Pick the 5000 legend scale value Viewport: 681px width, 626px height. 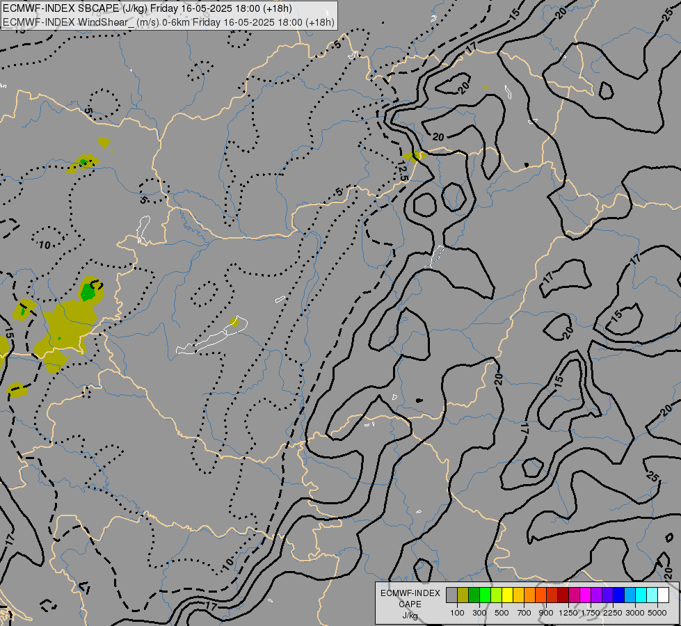tap(657, 613)
